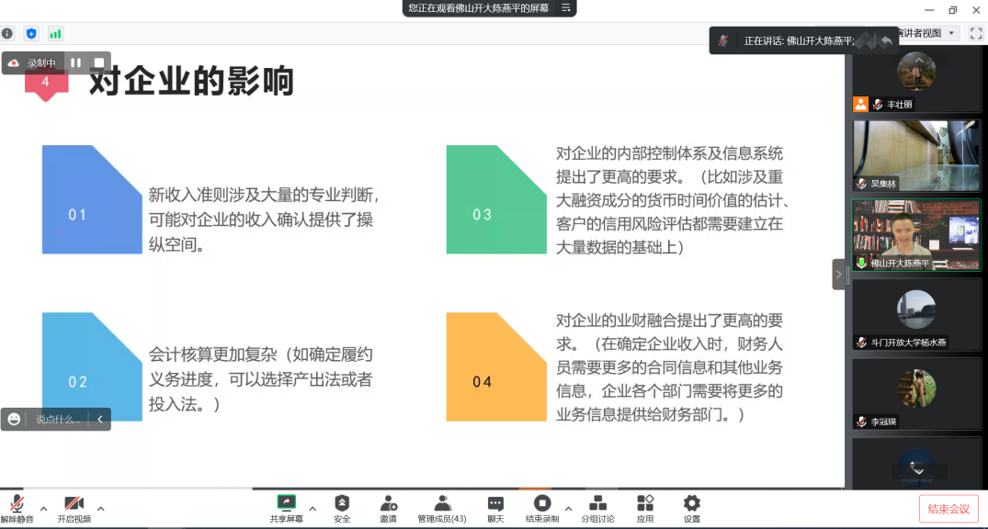The height and width of the screenshot is (529, 988).
Task: Open 设置 settings gear
Action: (x=692, y=507)
